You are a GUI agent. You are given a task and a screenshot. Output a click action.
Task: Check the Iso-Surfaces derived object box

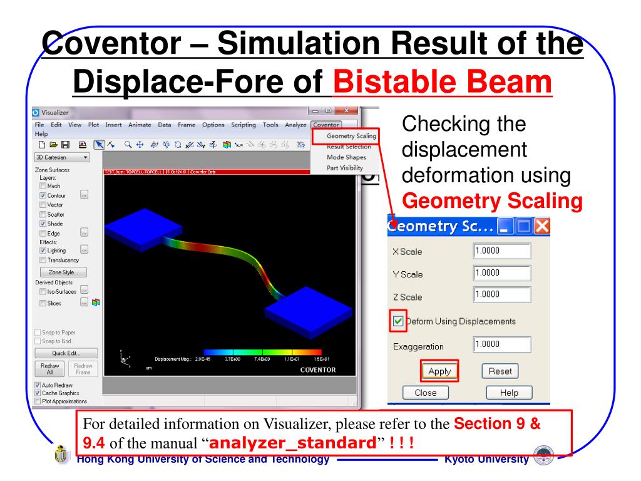[x=43, y=292]
